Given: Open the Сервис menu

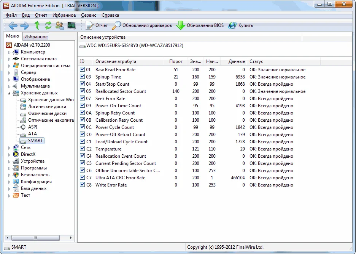Looking at the screenshot, I should [x=88, y=15].
